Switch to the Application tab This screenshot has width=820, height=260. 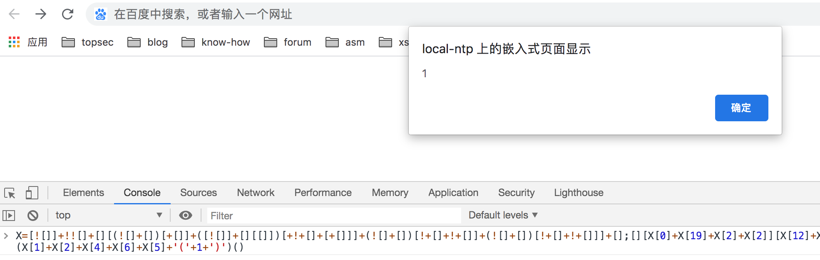coord(453,193)
